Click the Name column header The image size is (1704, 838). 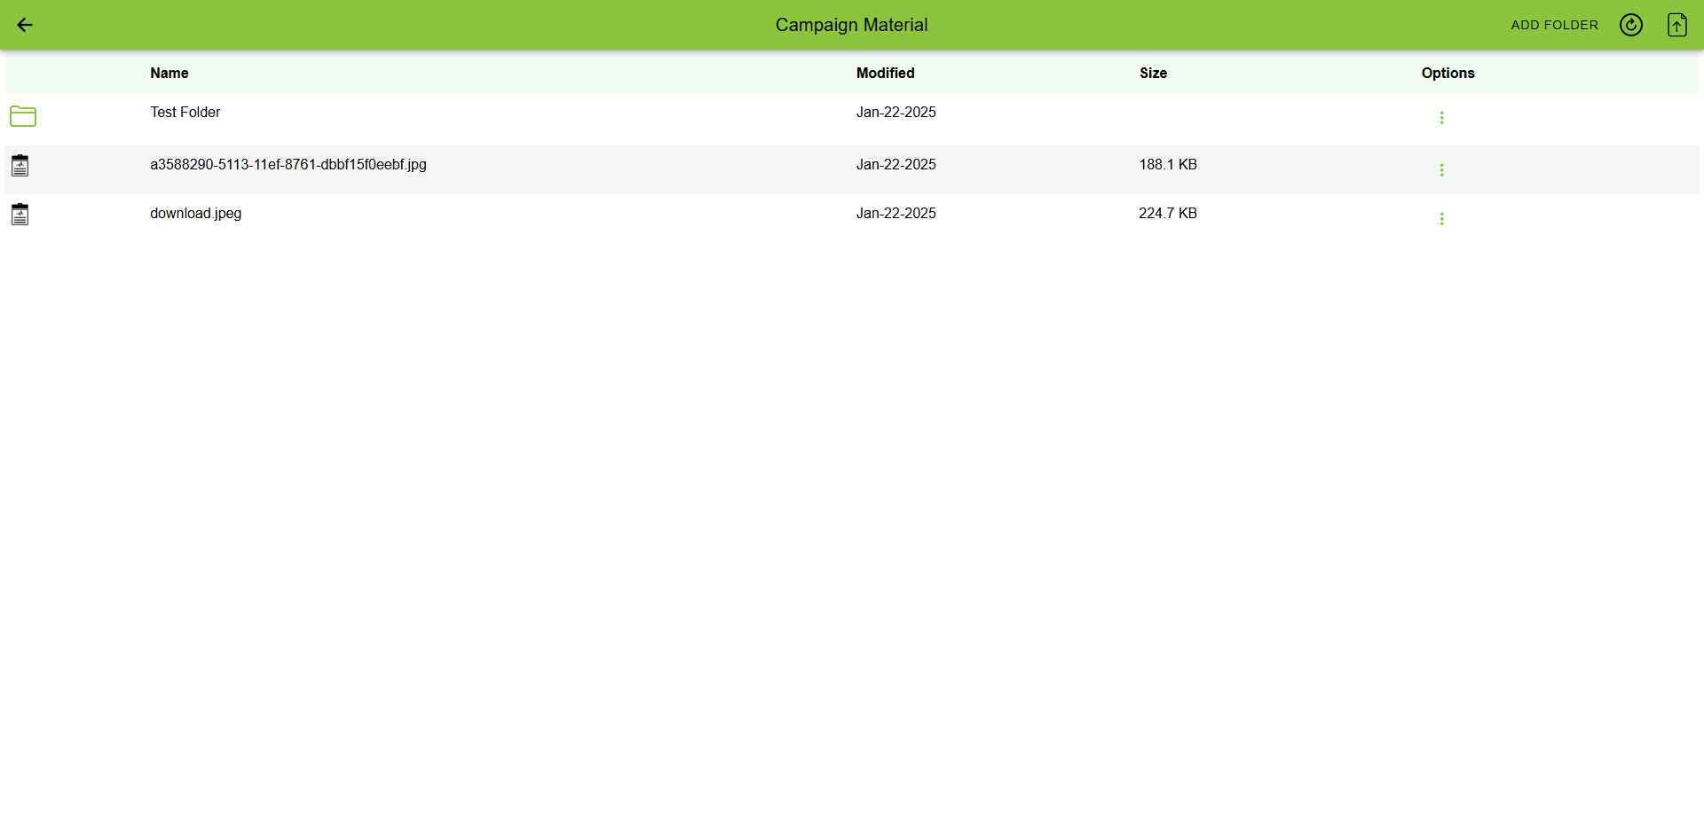[x=169, y=73]
